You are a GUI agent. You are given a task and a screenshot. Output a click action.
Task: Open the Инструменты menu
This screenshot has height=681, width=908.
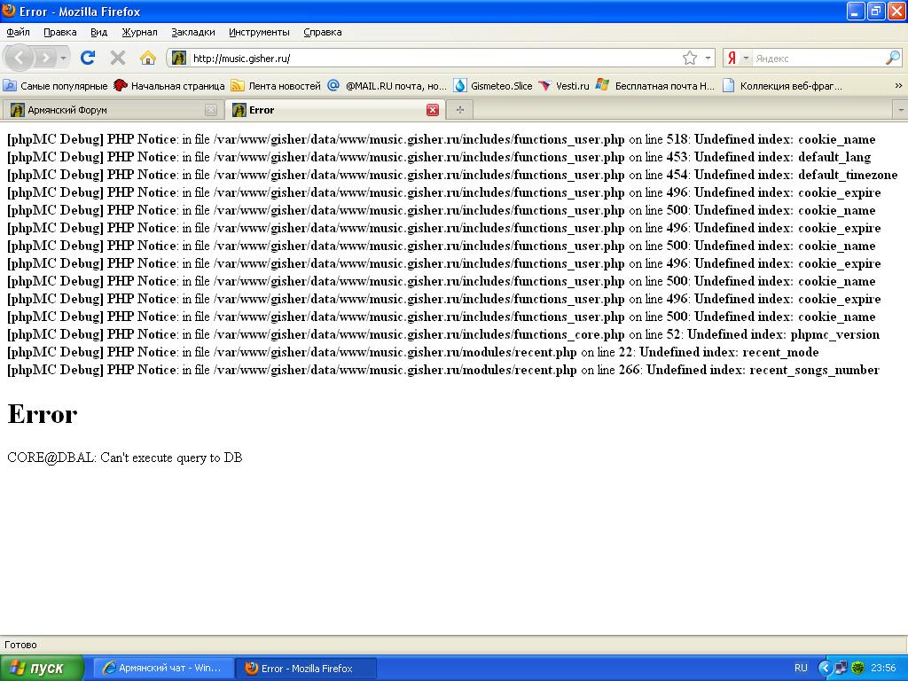[259, 32]
